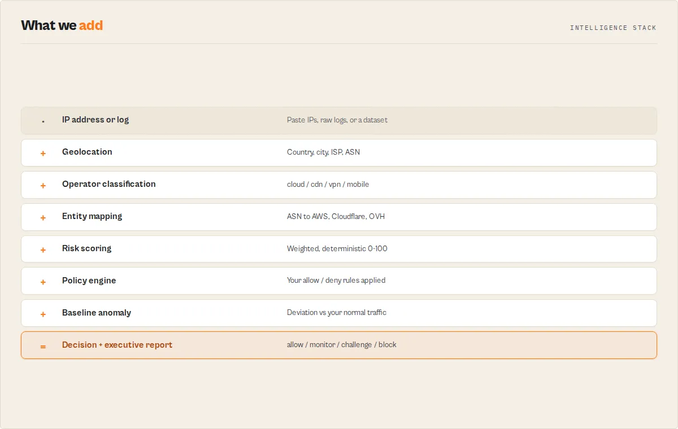Click the allow / monitor / challenge / block text
Viewport: 678px width, 429px height.
coord(342,345)
